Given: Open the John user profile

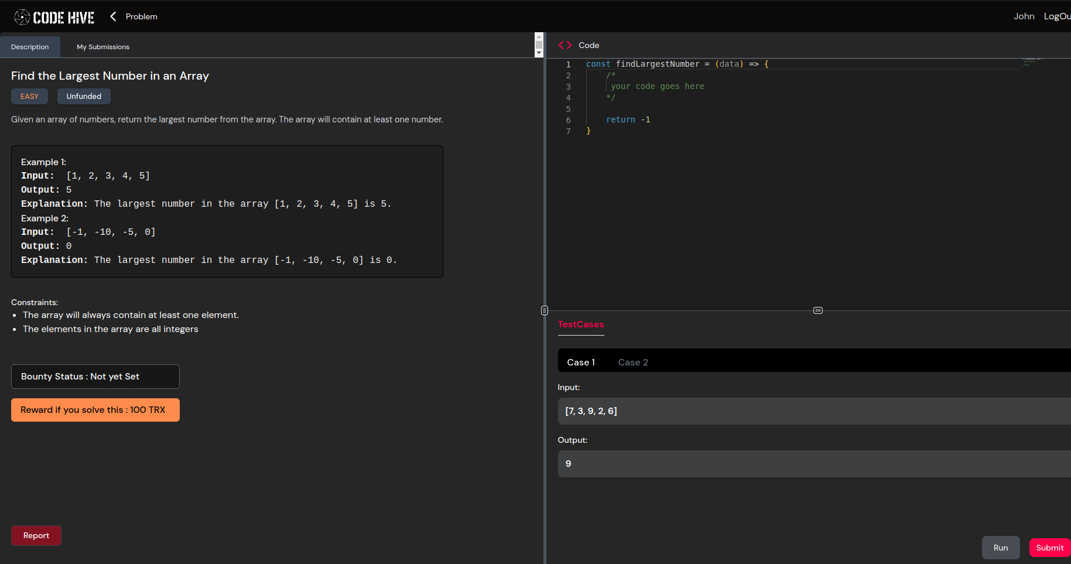Looking at the screenshot, I should pyautogui.click(x=1024, y=16).
